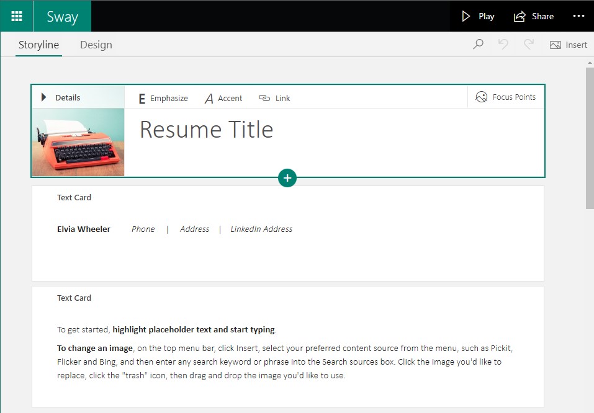Click the Redo icon
Viewport: 594px width, 413px height.
tap(527, 44)
